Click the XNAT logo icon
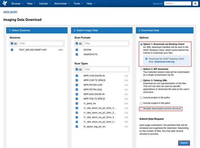200x148 pixels. [5, 3]
